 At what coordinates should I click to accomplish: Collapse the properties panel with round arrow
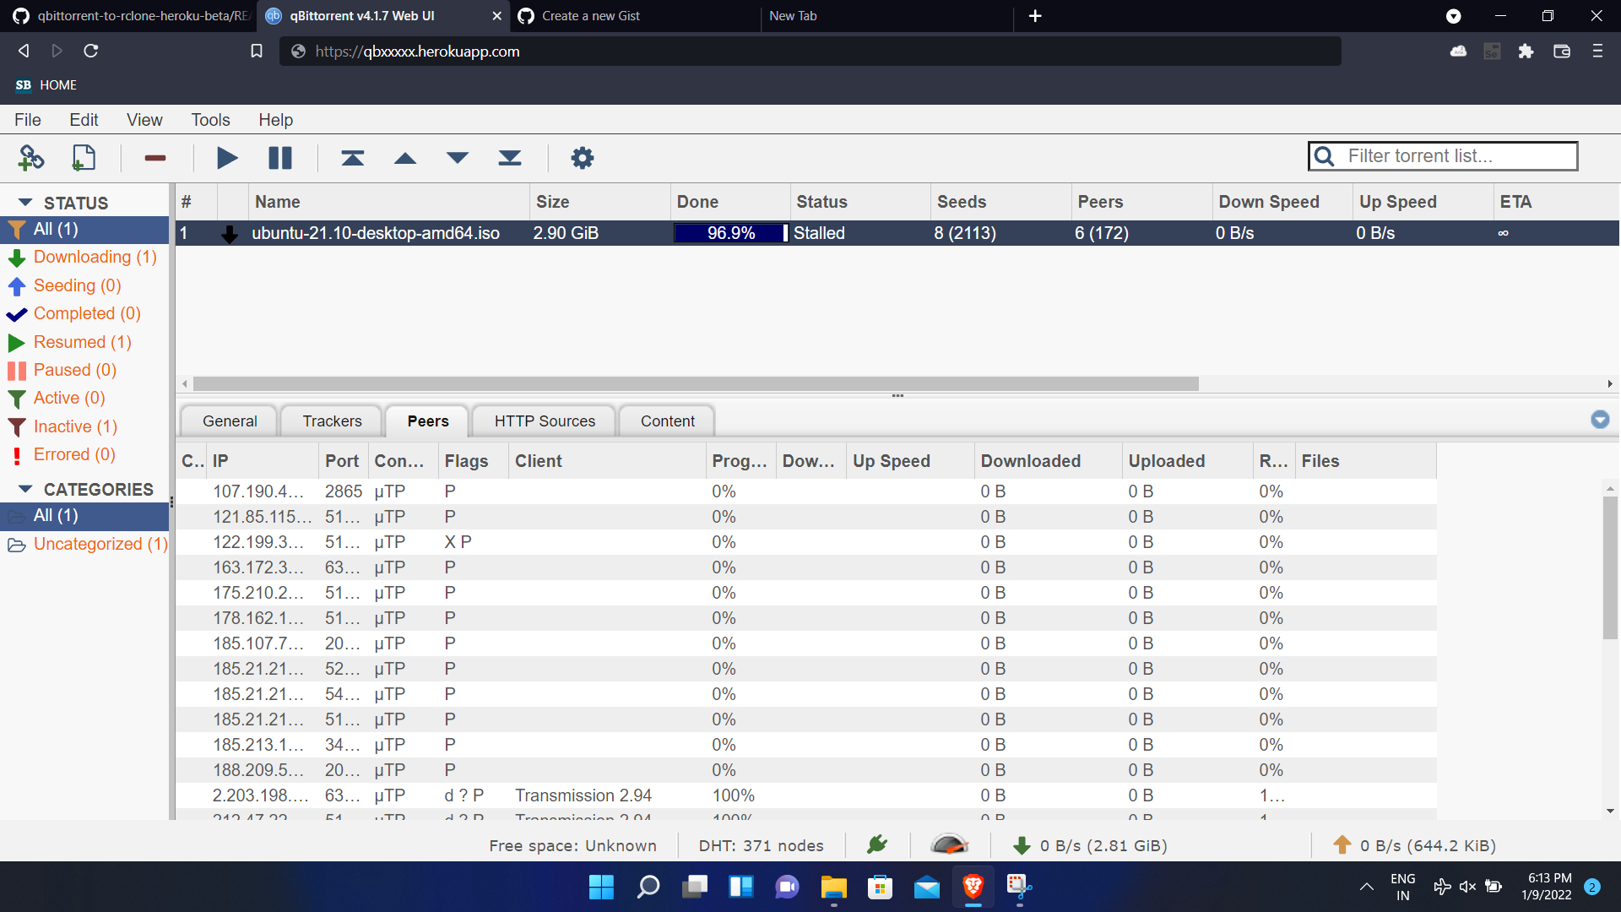tap(1600, 420)
